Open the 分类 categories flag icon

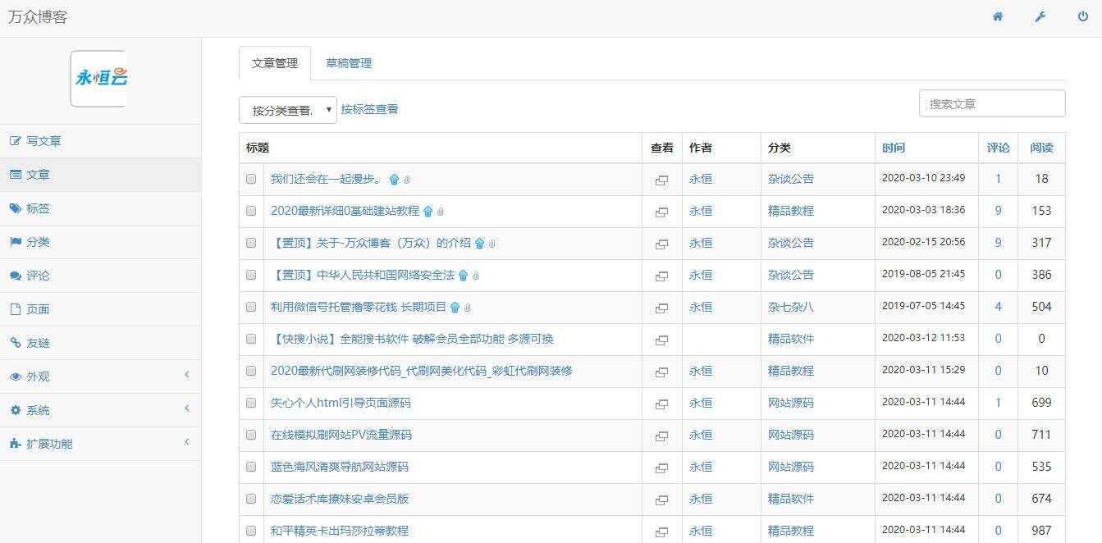16,242
